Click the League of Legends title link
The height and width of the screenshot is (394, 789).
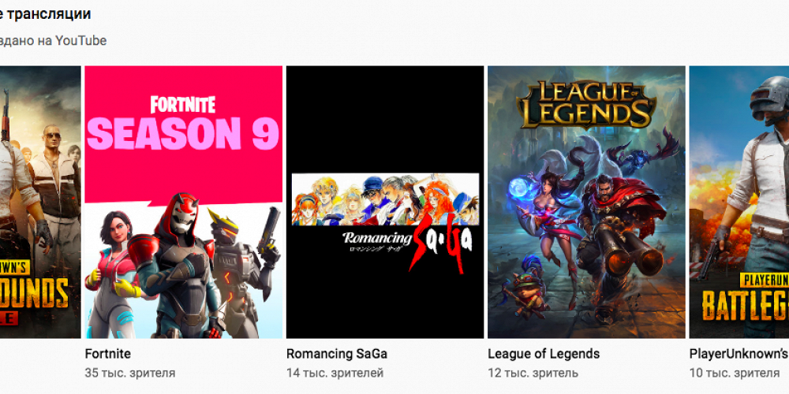coord(544,354)
